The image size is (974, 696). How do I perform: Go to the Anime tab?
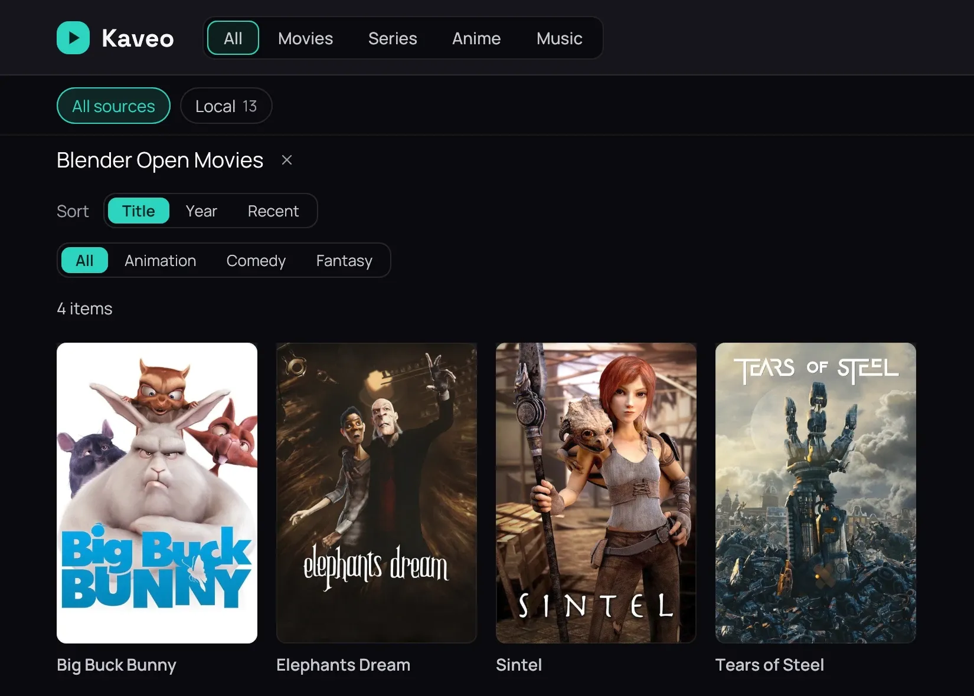point(476,38)
